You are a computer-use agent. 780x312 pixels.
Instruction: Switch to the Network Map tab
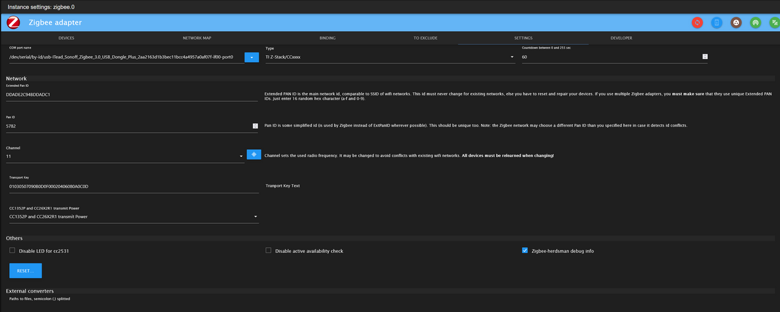coord(198,38)
